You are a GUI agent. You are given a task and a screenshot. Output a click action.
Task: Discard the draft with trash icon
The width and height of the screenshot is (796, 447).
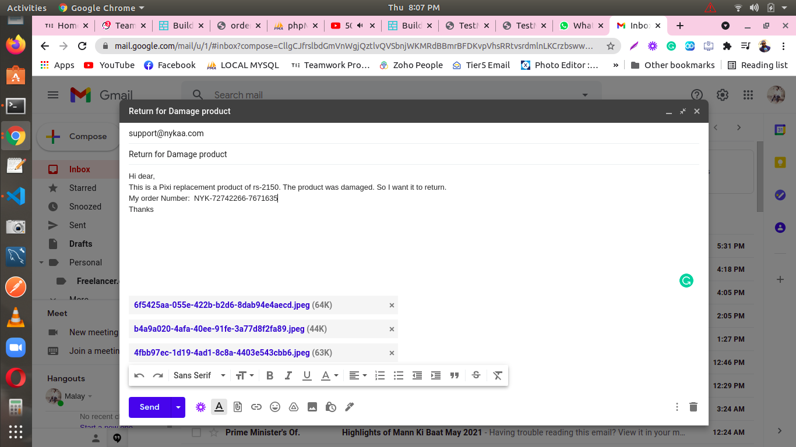[693, 407]
